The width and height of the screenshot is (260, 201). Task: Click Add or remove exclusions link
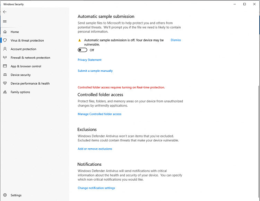tap(95, 149)
